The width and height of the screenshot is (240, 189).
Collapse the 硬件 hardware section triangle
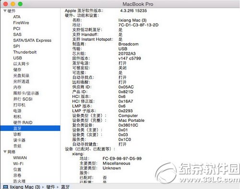5,11
